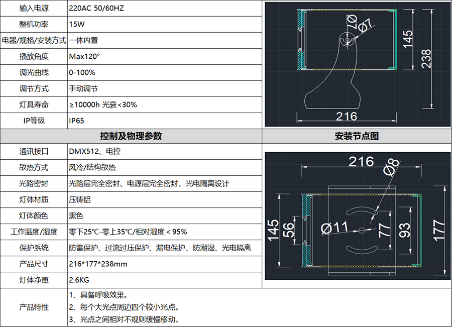Click the 177 dimension in bottom drawing
The width and height of the screenshot is (452, 327).
[x=438, y=231]
